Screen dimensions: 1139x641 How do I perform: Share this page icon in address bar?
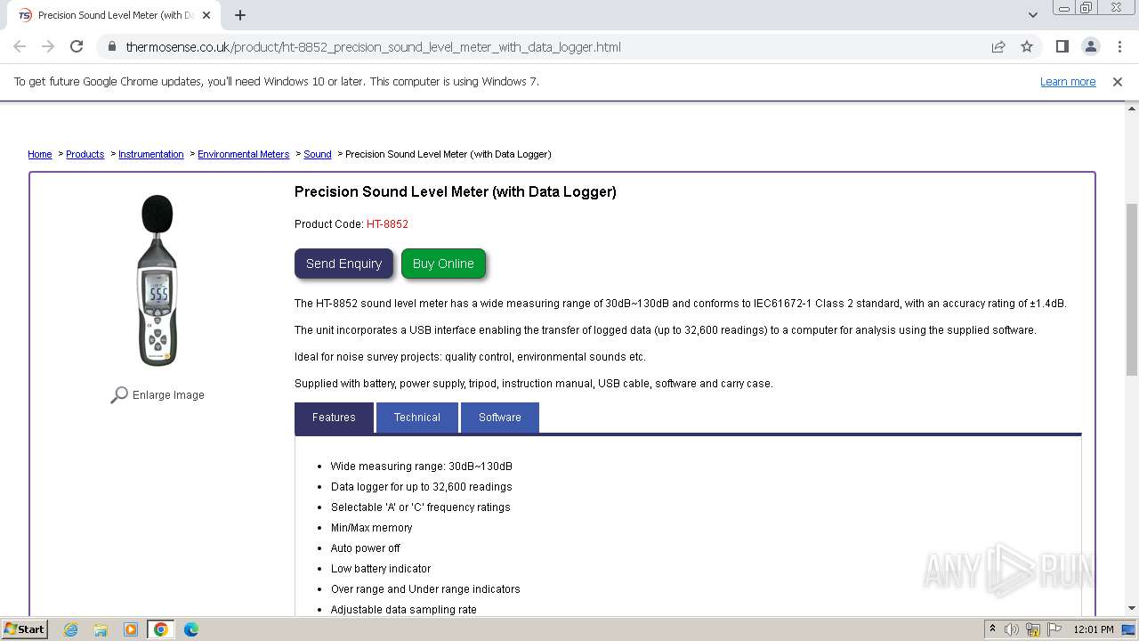point(998,46)
